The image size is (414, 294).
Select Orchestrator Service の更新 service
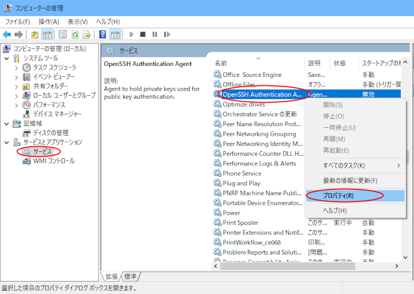point(260,114)
